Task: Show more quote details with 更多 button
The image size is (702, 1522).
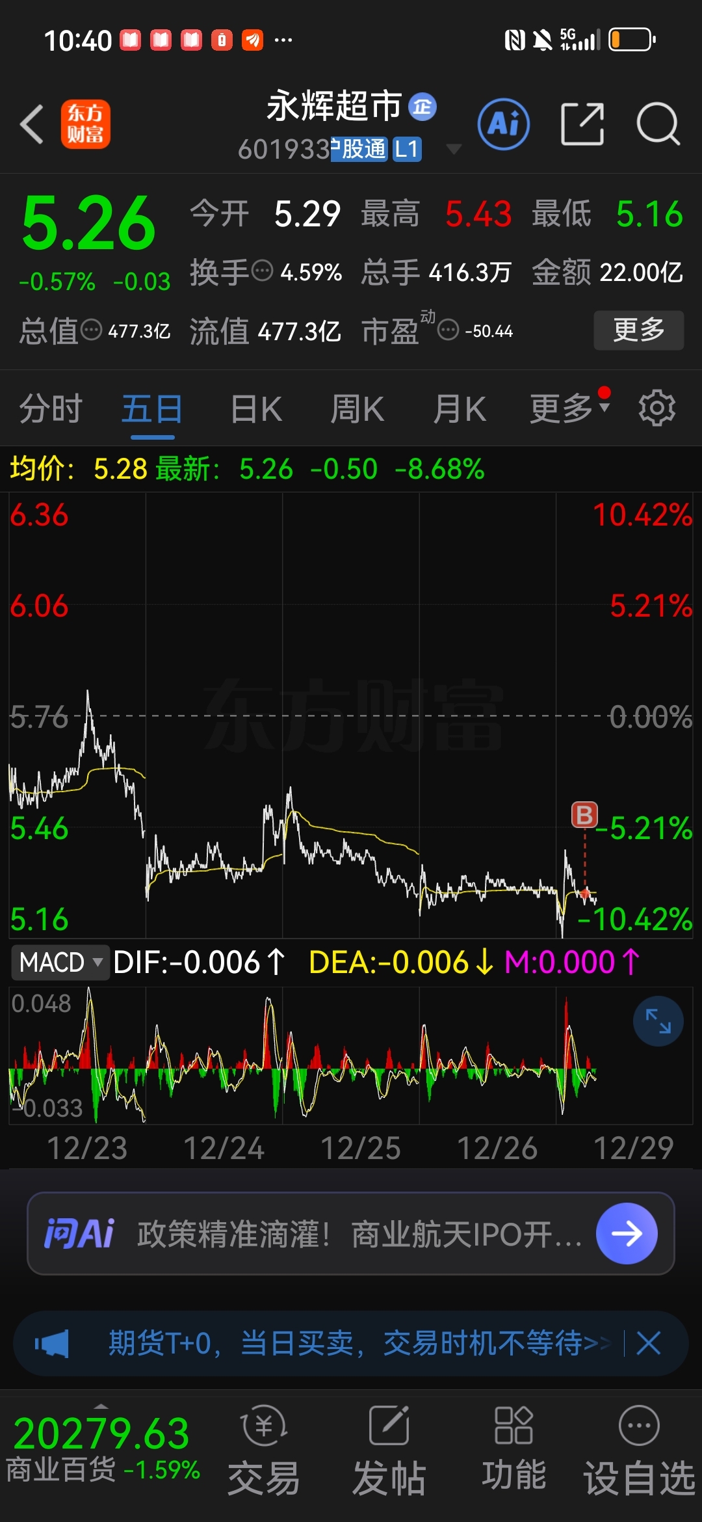Action: coord(639,330)
